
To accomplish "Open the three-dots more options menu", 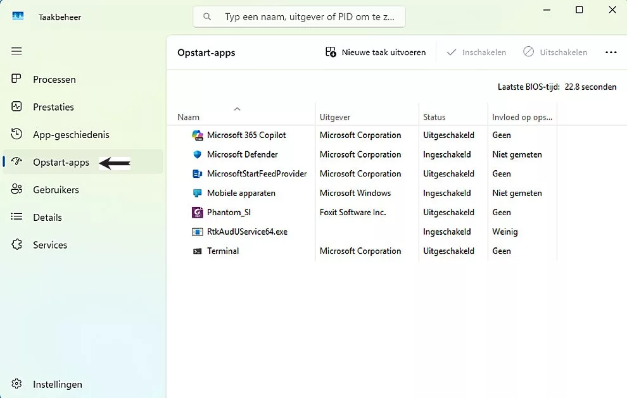I will point(611,53).
